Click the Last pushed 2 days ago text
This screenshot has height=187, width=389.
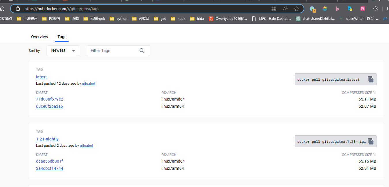coord(55,146)
